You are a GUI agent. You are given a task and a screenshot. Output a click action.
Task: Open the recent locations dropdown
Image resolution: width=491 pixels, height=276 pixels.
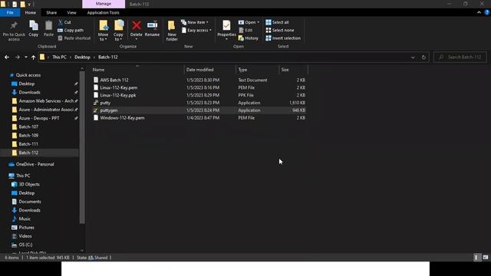pyautogui.click(x=25, y=58)
